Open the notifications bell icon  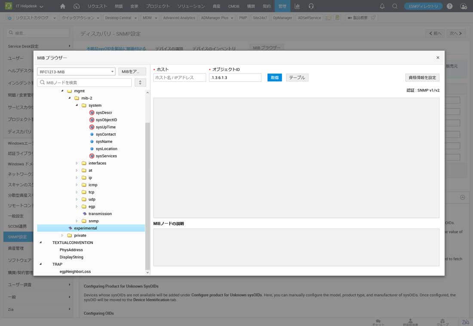pos(382,6)
